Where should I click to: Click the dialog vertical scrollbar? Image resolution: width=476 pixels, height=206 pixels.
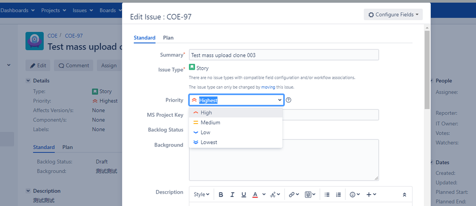427,70
